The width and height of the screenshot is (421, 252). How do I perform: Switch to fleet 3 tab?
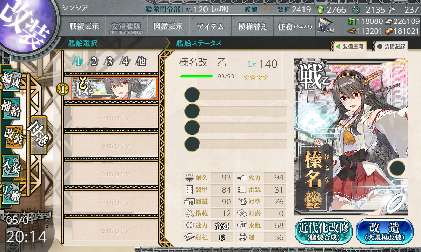(109, 62)
